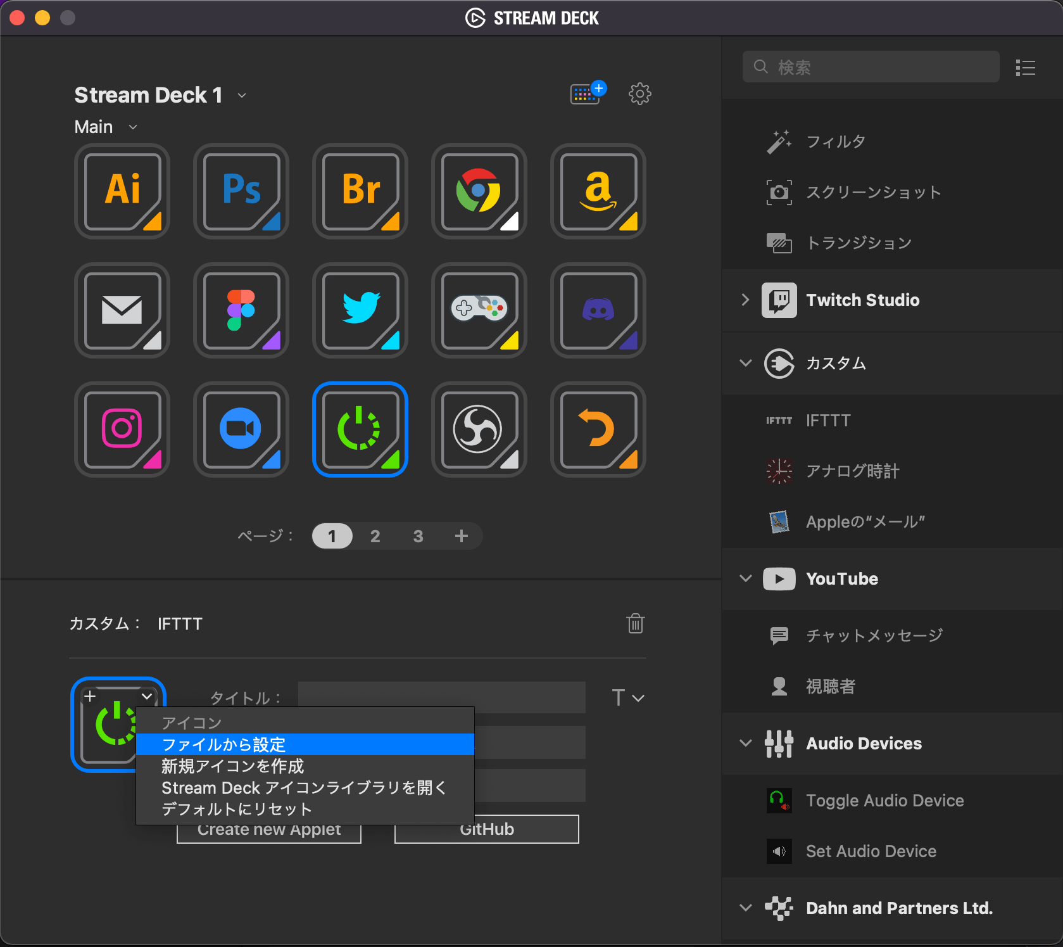Collapse the カスタム category
This screenshot has height=947, width=1063.
pos(746,363)
